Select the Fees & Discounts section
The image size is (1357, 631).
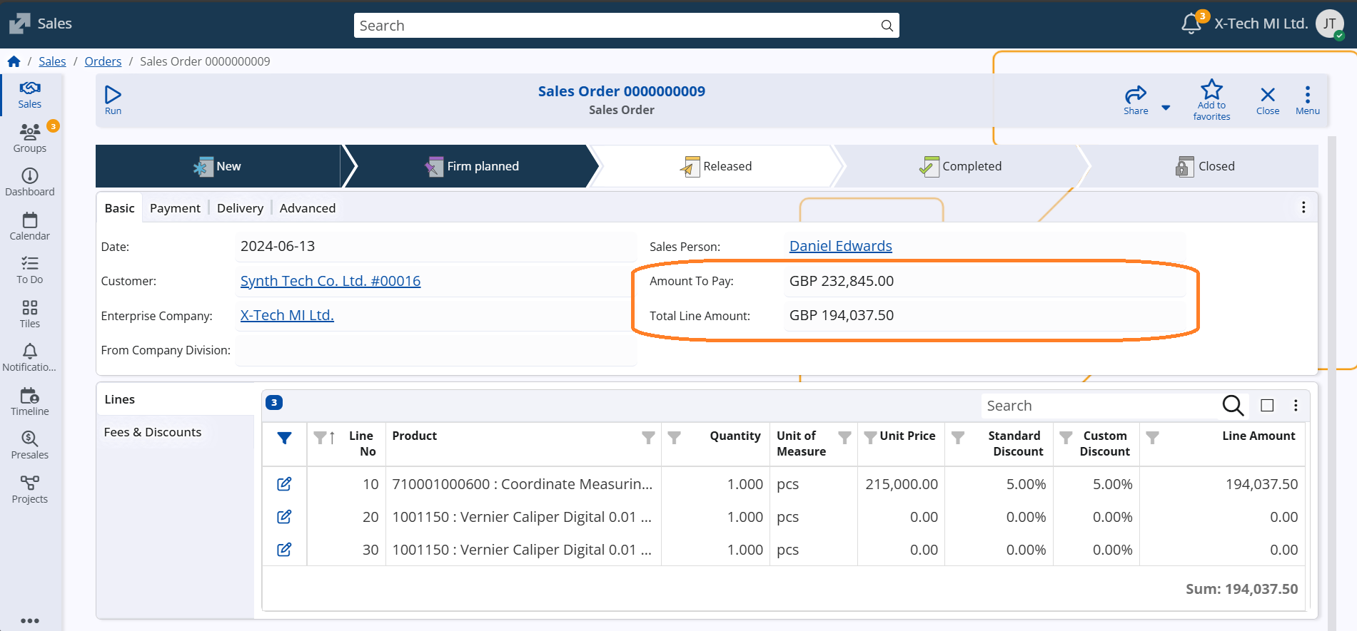pos(153,432)
